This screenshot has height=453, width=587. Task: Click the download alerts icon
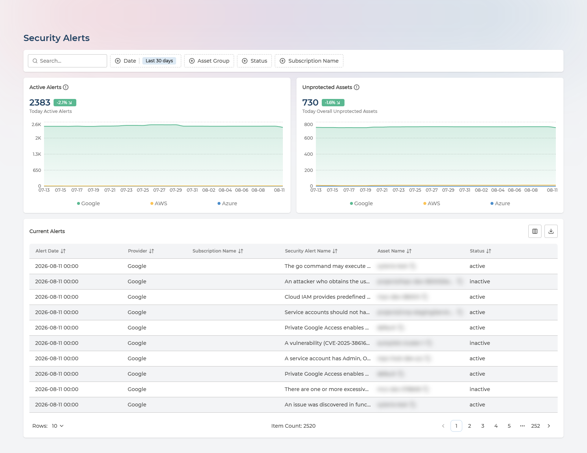[551, 231]
